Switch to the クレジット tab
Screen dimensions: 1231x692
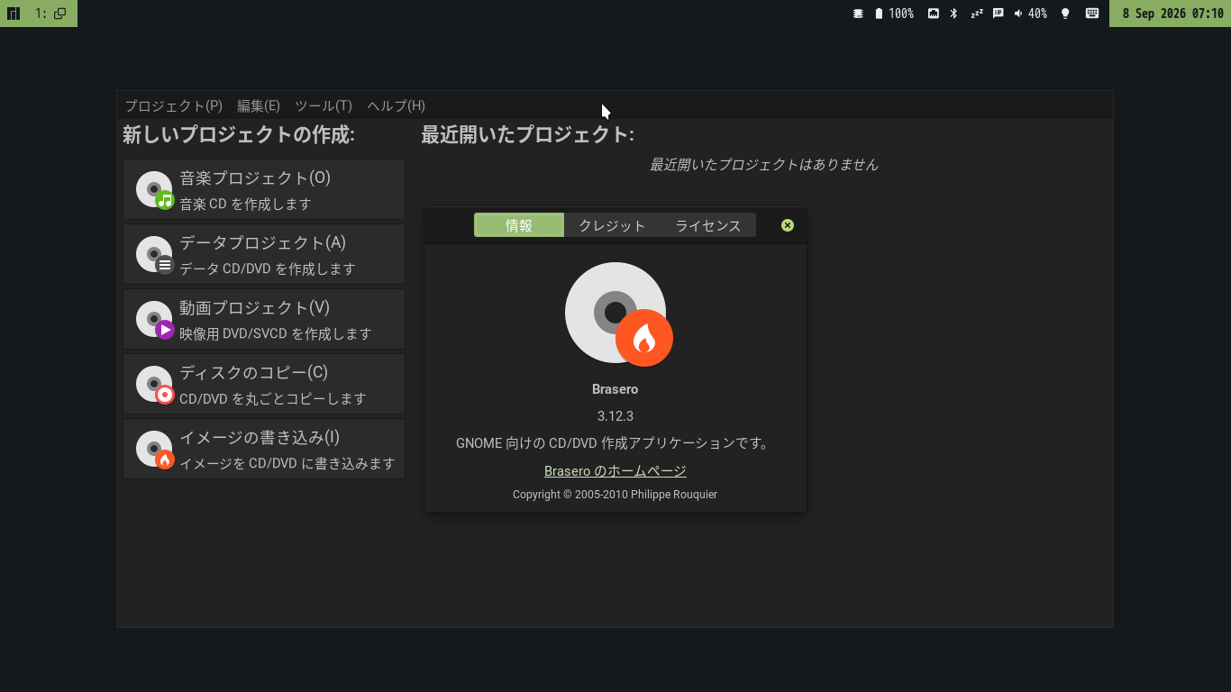pyautogui.click(x=612, y=225)
